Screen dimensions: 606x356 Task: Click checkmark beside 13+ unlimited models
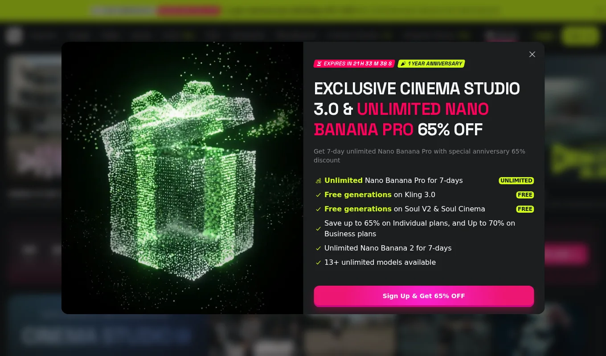tap(318, 263)
